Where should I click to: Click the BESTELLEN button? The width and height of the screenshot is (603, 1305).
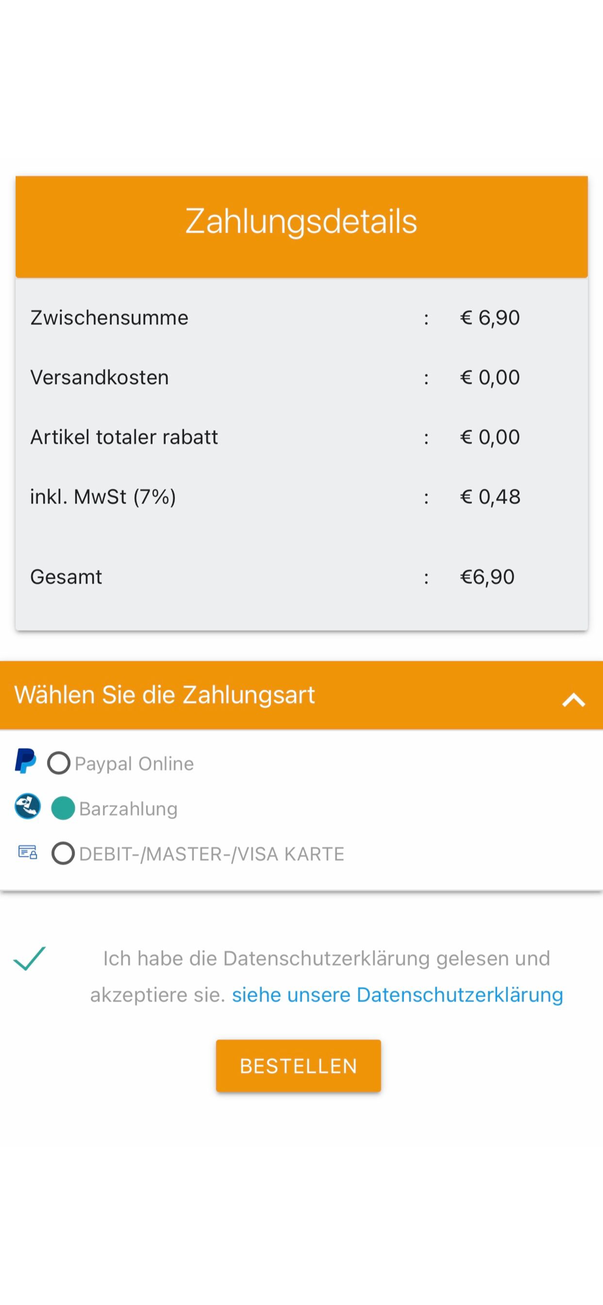click(x=298, y=1066)
